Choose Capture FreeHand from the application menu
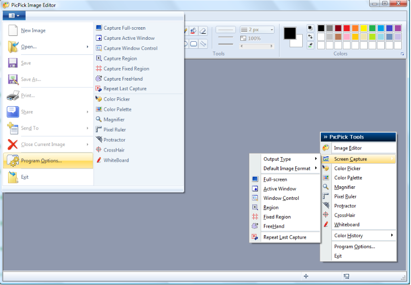 tap(123, 79)
